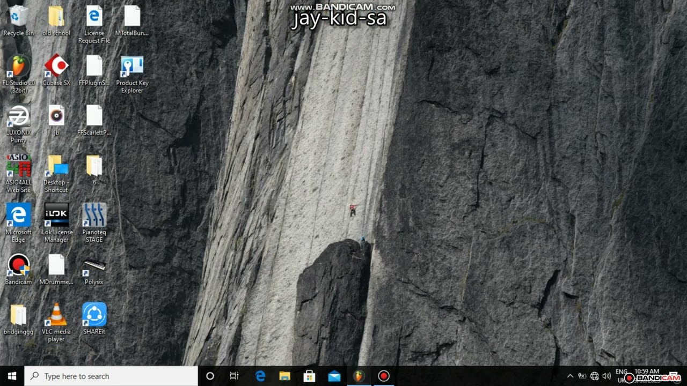687x386 pixels.
Task: Open network status tray icon
Action: pyautogui.click(x=594, y=376)
